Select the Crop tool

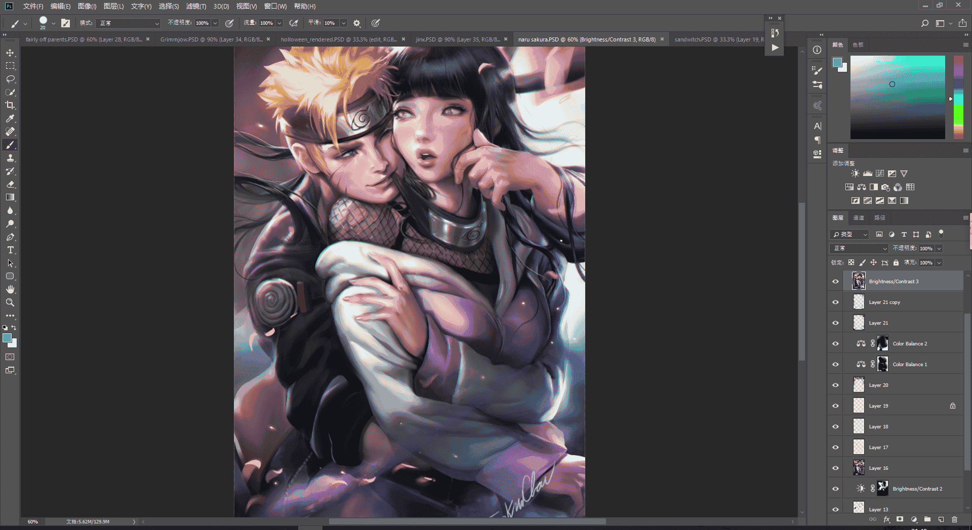[10, 105]
